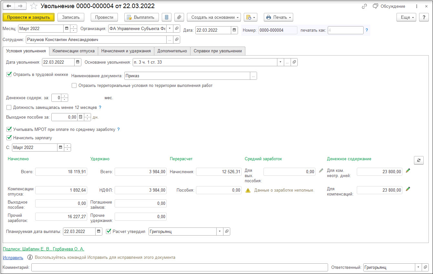Open Основание увольнения record icon
Image resolution: width=433 pixels, height=274 pixels.
[x=294, y=62]
